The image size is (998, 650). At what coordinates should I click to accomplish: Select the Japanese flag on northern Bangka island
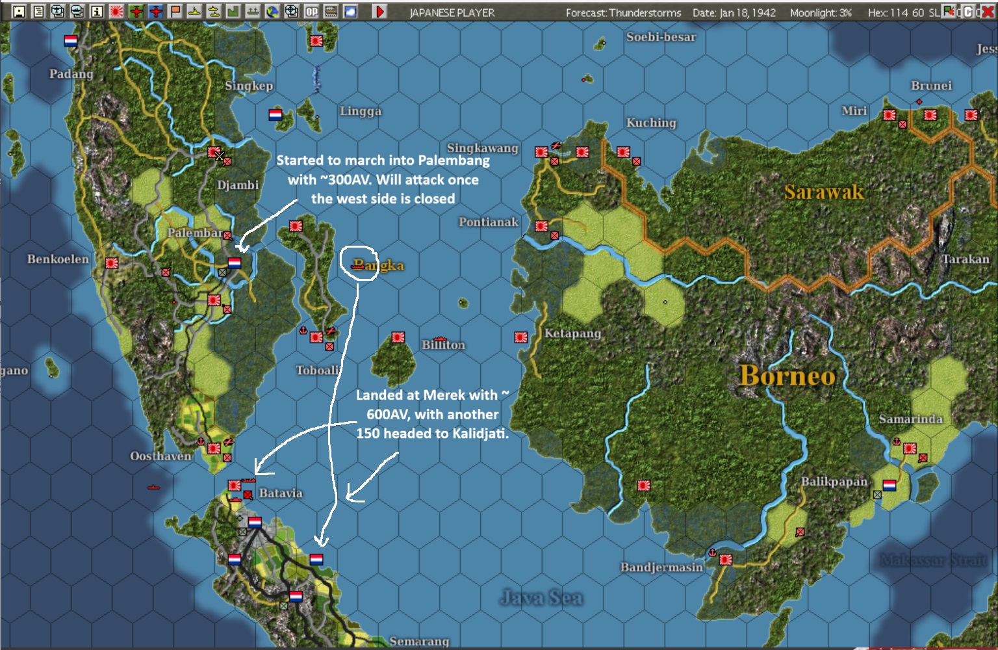click(296, 226)
